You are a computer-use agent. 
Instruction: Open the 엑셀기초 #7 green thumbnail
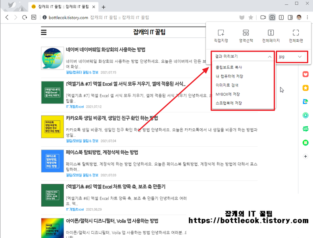coord(52,93)
